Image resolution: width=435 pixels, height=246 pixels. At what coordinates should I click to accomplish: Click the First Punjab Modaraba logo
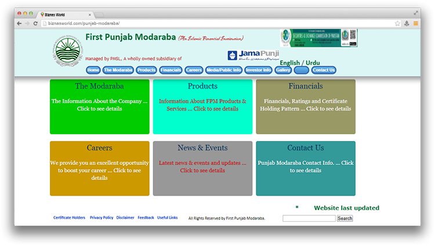pos(67,51)
